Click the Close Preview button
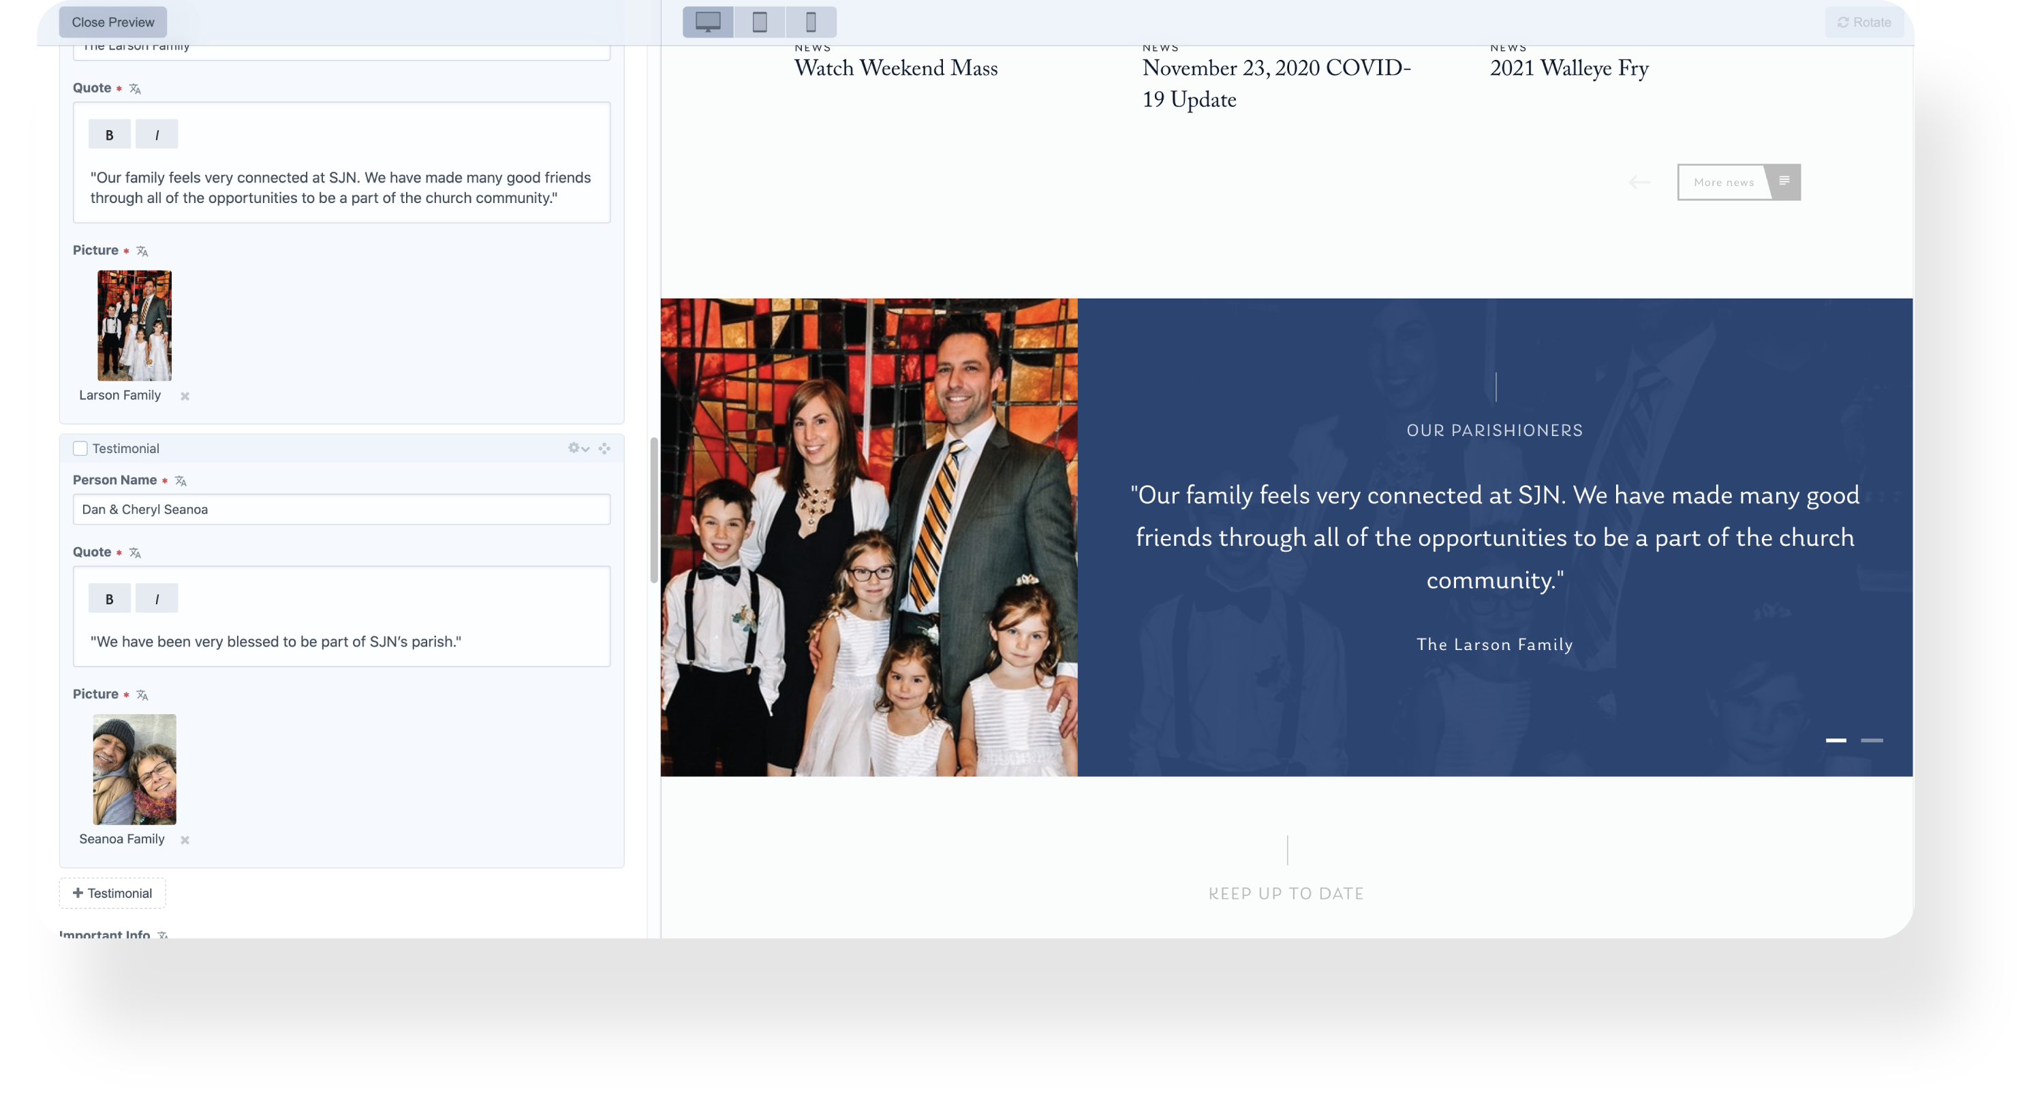Viewport: 2044px width, 1114px height. point(112,22)
